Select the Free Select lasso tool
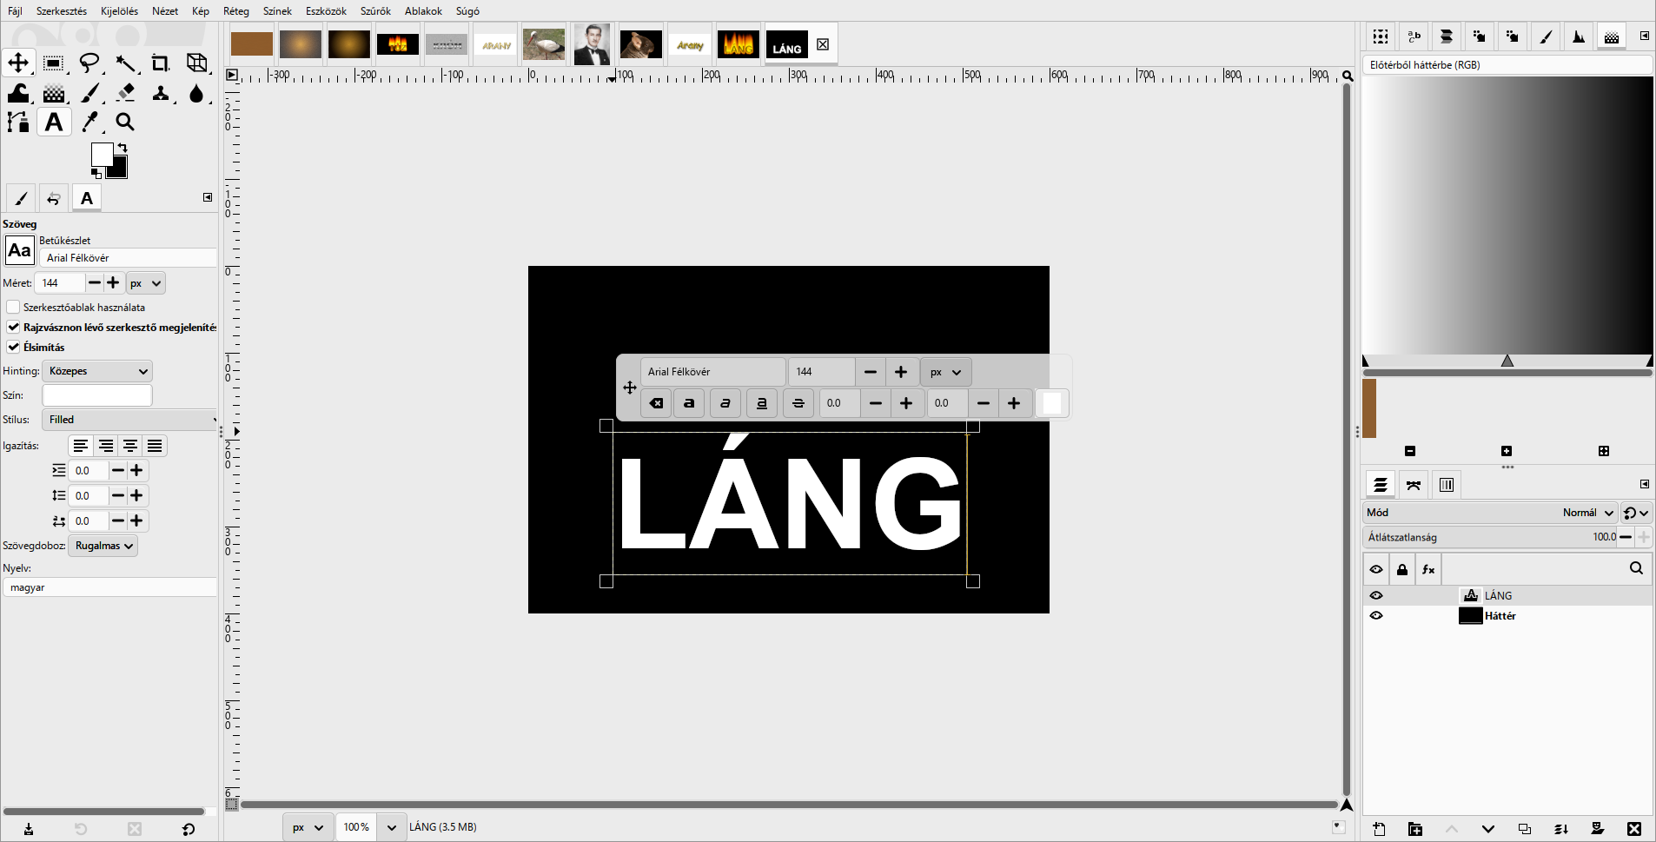This screenshot has width=1656, height=842. pyautogui.click(x=89, y=63)
